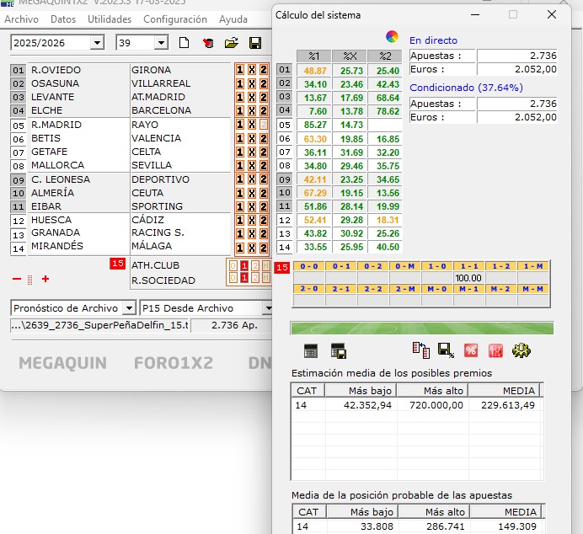Toggle the X sign for BETIS - VALENCIA
Screen dimensions: 583x534
pyautogui.click(x=252, y=138)
